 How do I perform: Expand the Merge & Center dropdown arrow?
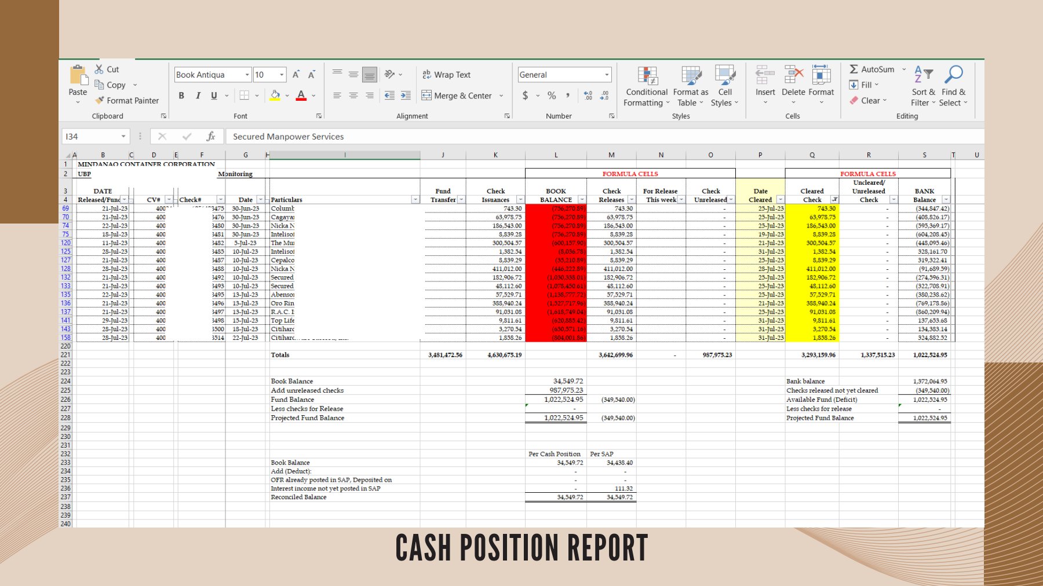click(x=501, y=96)
